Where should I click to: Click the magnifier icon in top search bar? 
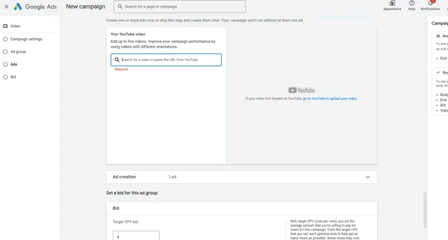click(x=120, y=7)
